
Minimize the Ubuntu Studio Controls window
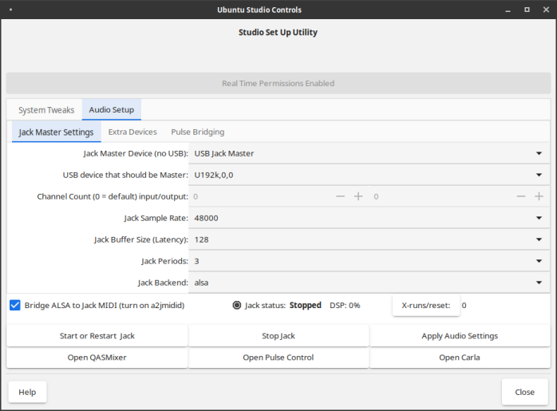[506, 10]
